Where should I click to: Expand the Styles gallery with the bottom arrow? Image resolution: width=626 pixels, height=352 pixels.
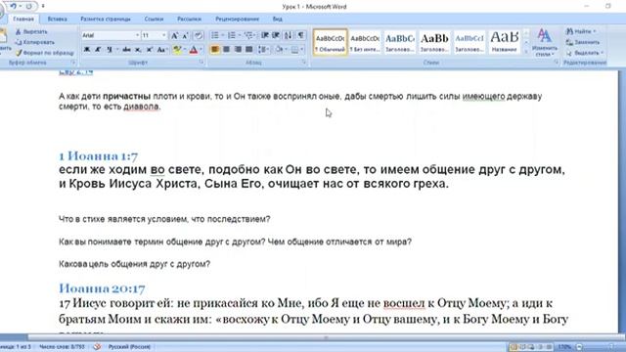(526, 52)
